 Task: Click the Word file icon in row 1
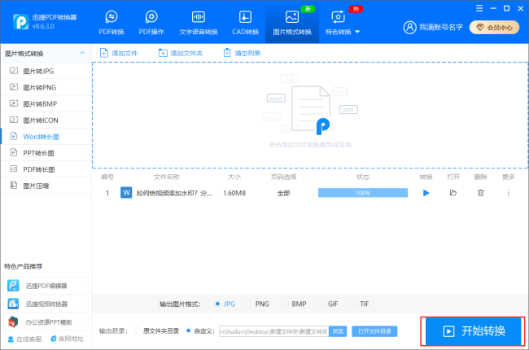pyautogui.click(x=126, y=193)
